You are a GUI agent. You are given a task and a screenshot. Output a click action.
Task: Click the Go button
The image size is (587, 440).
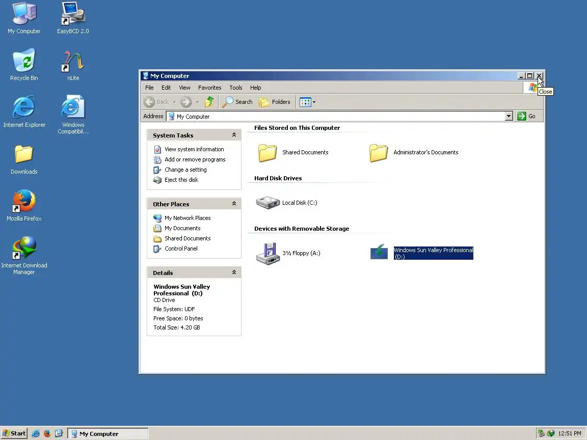pos(527,116)
